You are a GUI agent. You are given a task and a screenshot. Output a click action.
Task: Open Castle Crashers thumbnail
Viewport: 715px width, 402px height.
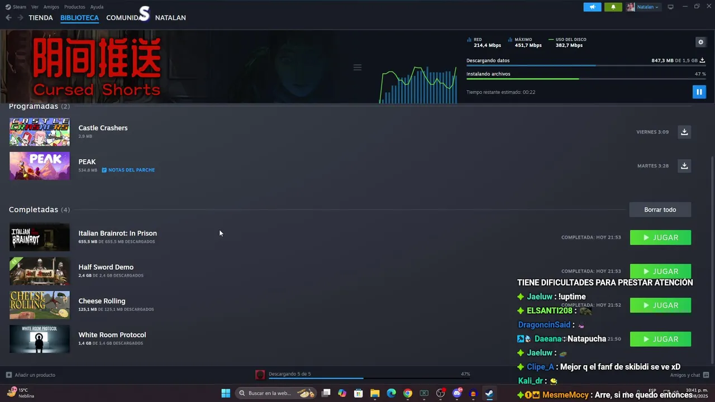tap(39, 132)
